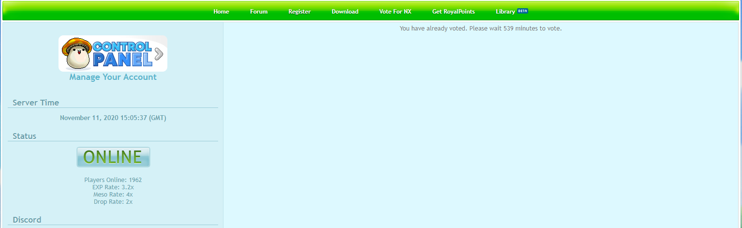
Task: Open the Library menu item
Action: (x=505, y=12)
